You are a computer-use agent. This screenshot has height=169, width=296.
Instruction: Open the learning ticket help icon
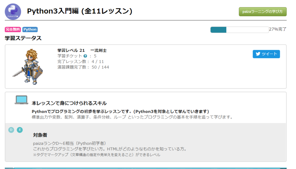coord(85,56)
